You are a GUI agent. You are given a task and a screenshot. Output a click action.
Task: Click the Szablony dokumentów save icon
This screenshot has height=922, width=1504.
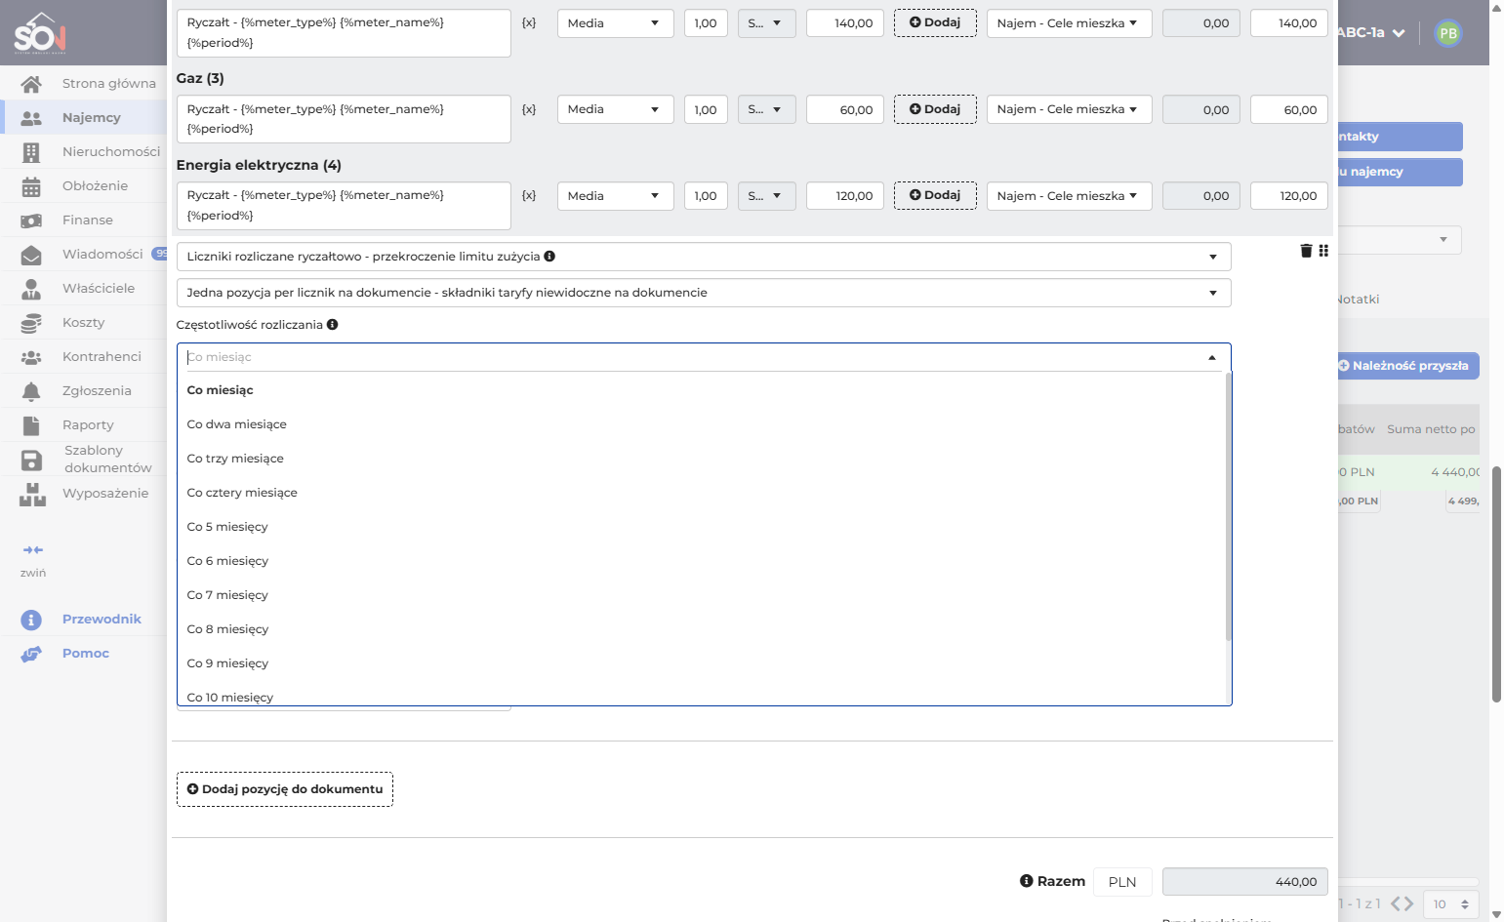point(31,460)
